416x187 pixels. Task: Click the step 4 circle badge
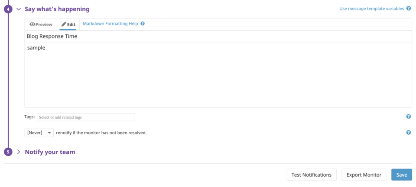8,9
